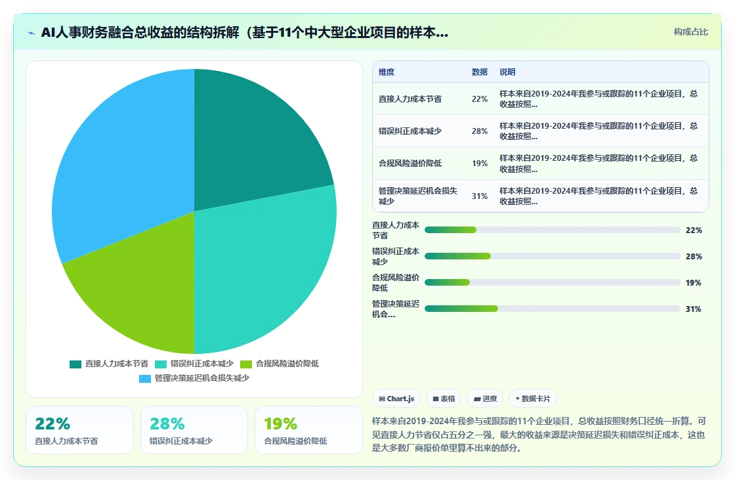735x480 pixels.
Task: Click the 说明 column header
Action: coord(507,72)
